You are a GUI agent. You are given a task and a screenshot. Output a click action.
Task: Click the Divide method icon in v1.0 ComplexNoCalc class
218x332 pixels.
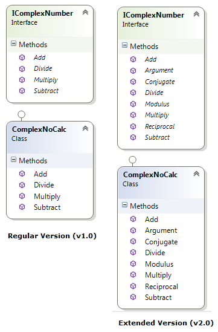22,185
